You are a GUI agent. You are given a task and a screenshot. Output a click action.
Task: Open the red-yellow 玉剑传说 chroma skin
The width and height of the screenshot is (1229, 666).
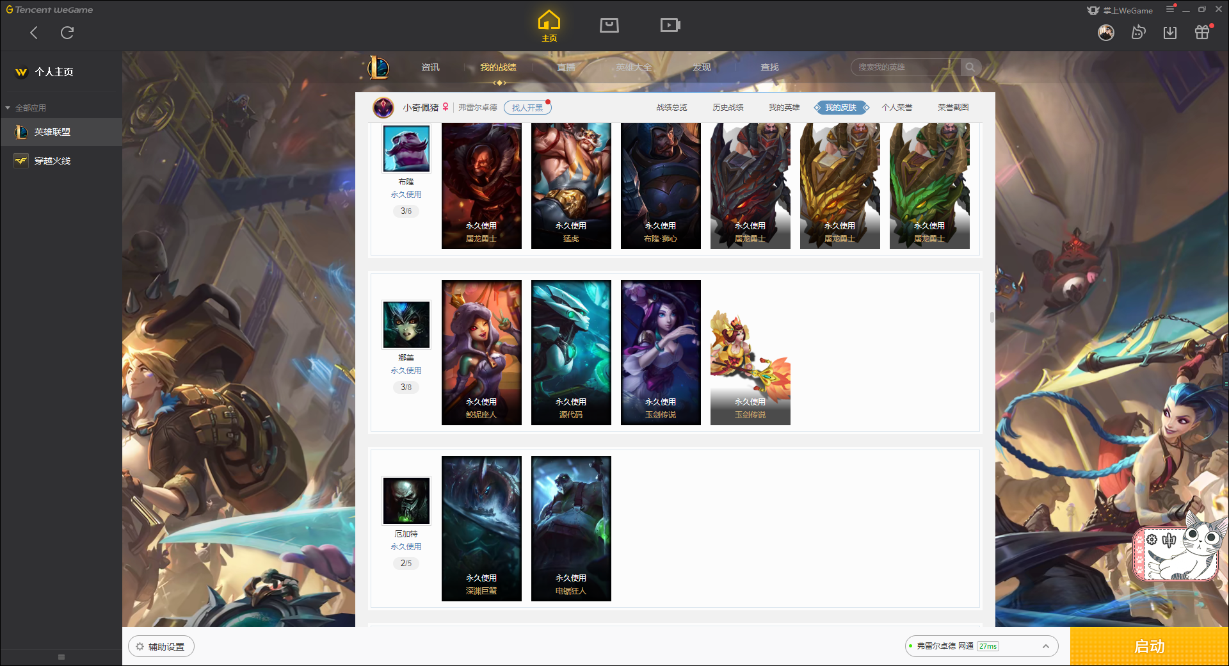pos(750,352)
